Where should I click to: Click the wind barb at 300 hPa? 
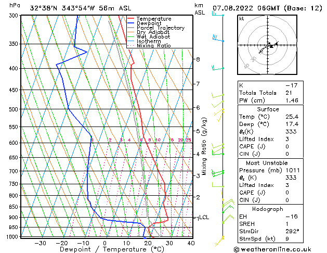218,14
